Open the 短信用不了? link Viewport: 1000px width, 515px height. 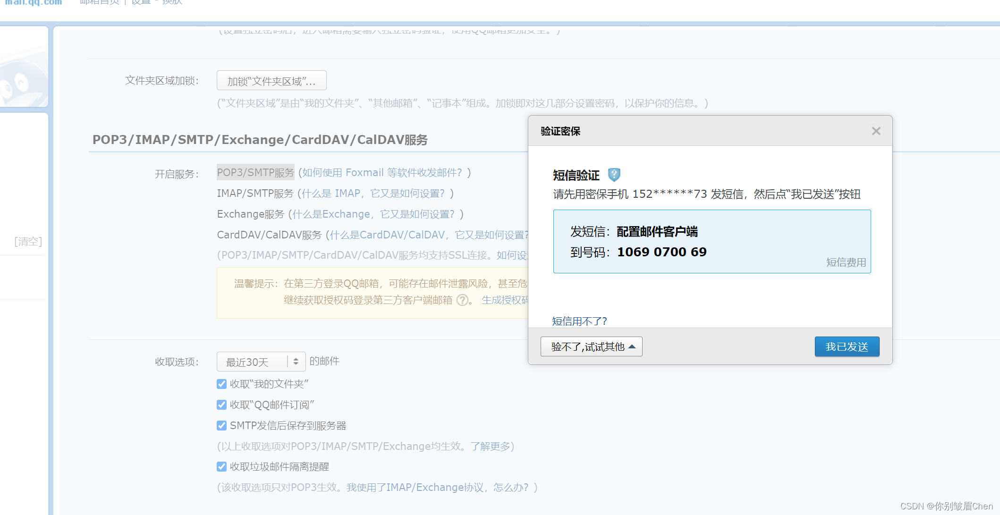click(x=579, y=321)
